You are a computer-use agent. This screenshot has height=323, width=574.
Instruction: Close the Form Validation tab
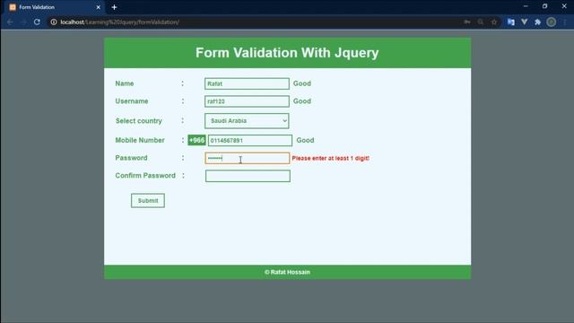pyautogui.click(x=98, y=7)
